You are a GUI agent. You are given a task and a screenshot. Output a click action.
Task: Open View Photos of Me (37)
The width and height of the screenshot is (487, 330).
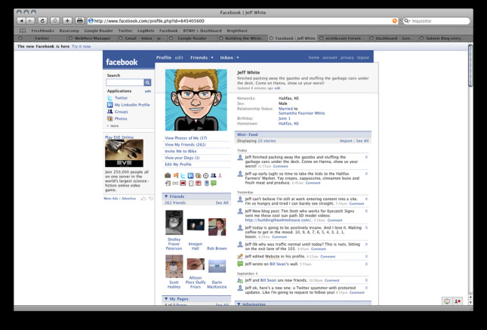coord(186,138)
